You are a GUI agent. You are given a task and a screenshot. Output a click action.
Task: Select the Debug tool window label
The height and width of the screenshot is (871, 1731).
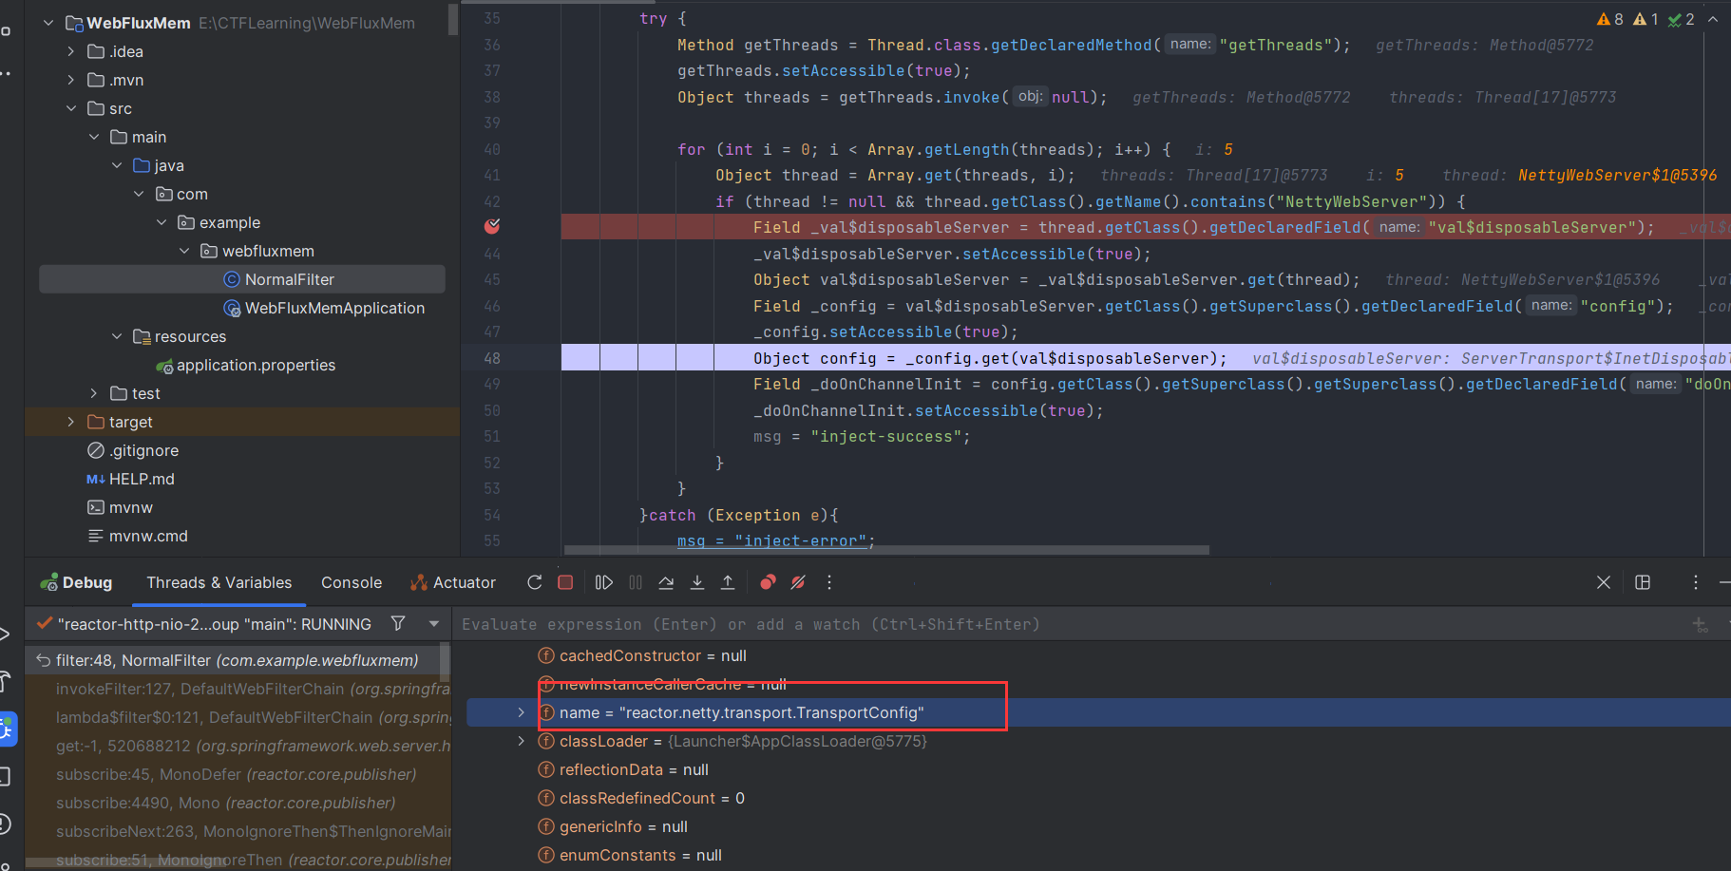pyautogui.click(x=76, y=582)
